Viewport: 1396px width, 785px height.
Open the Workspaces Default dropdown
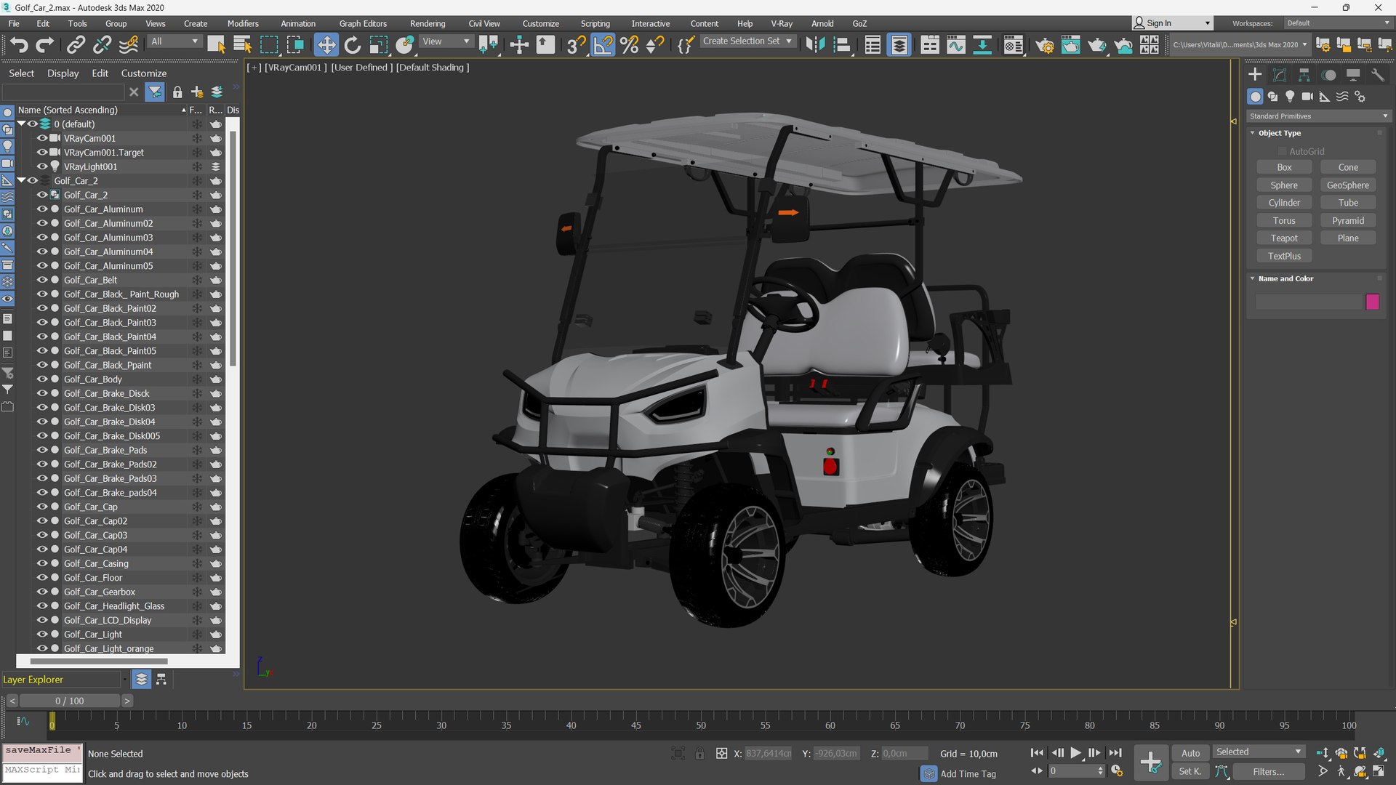pyautogui.click(x=1338, y=23)
